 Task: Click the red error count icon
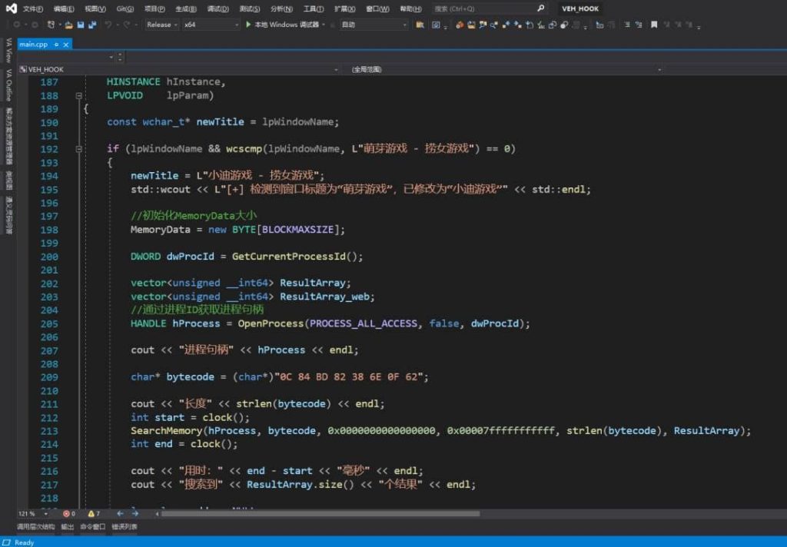66,513
